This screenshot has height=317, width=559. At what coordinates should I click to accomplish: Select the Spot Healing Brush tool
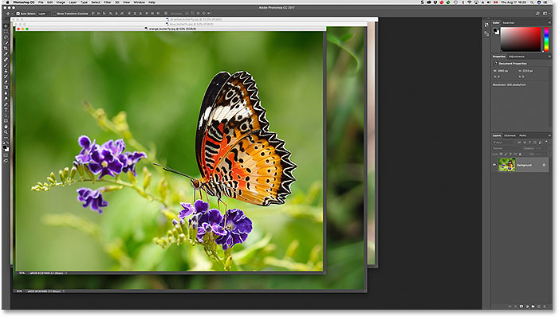click(x=6, y=59)
